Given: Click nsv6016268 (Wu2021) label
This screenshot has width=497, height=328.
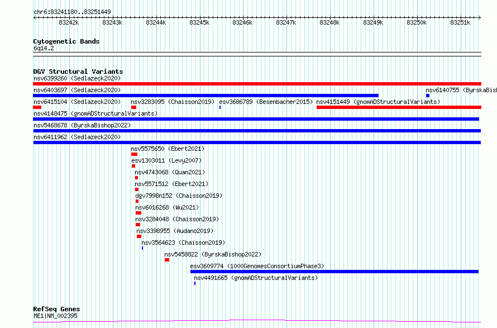Looking at the screenshot, I should tap(167, 207).
